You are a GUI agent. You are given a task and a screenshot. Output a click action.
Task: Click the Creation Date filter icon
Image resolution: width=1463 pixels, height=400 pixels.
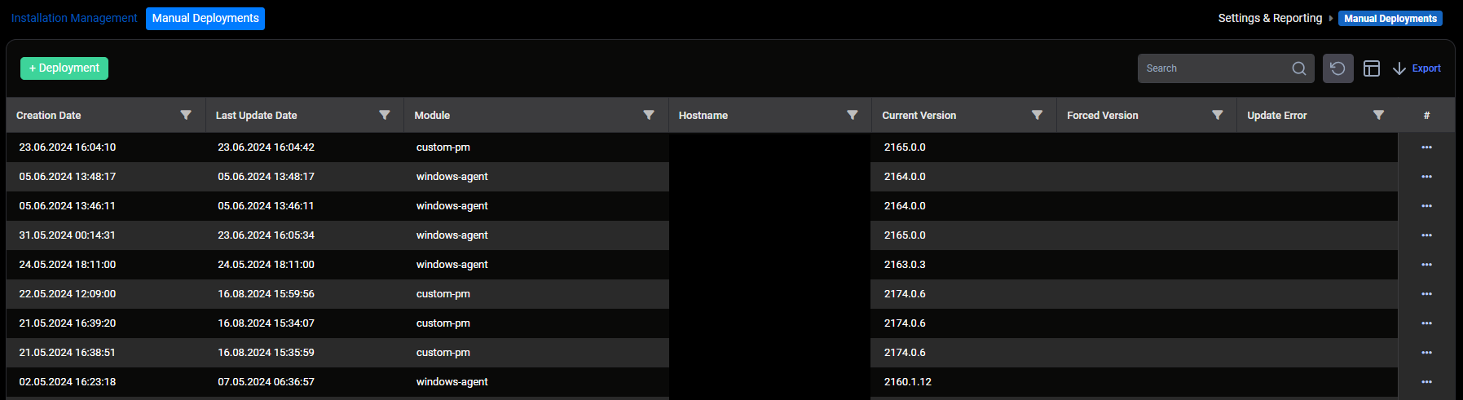click(186, 115)
